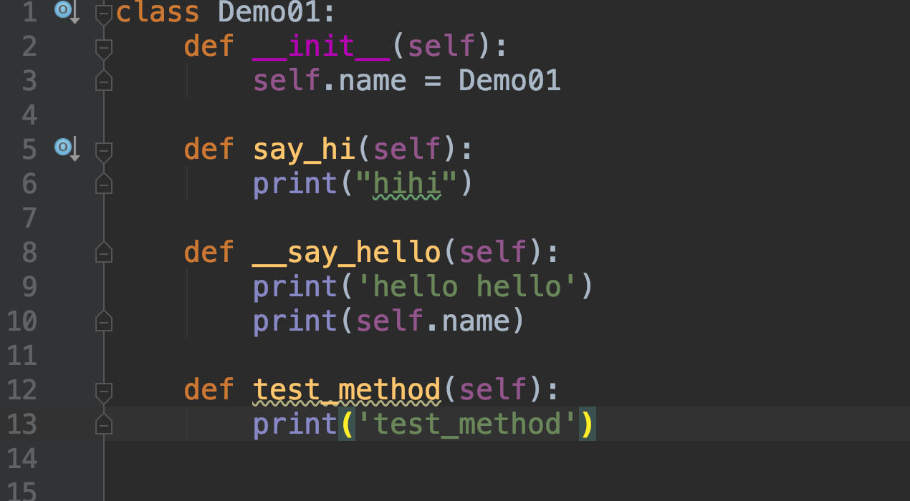Screen dimensions: 910x501
Task: Click the fold-end marker on line 3
Action: click(x=104, y=80)
